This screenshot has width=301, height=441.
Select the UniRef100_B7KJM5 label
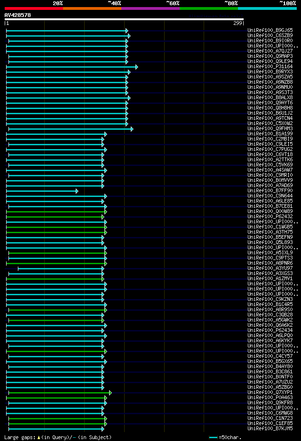(270, 429)
